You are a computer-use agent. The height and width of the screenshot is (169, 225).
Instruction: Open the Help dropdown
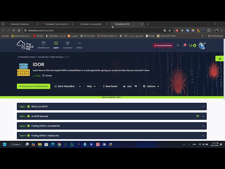(91, 86)
